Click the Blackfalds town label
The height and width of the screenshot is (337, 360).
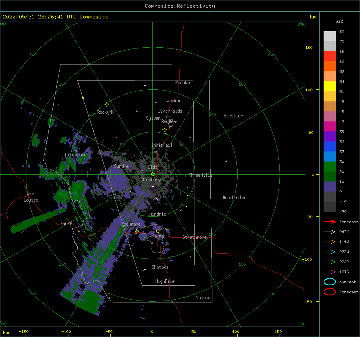click(x=170, y=111)
